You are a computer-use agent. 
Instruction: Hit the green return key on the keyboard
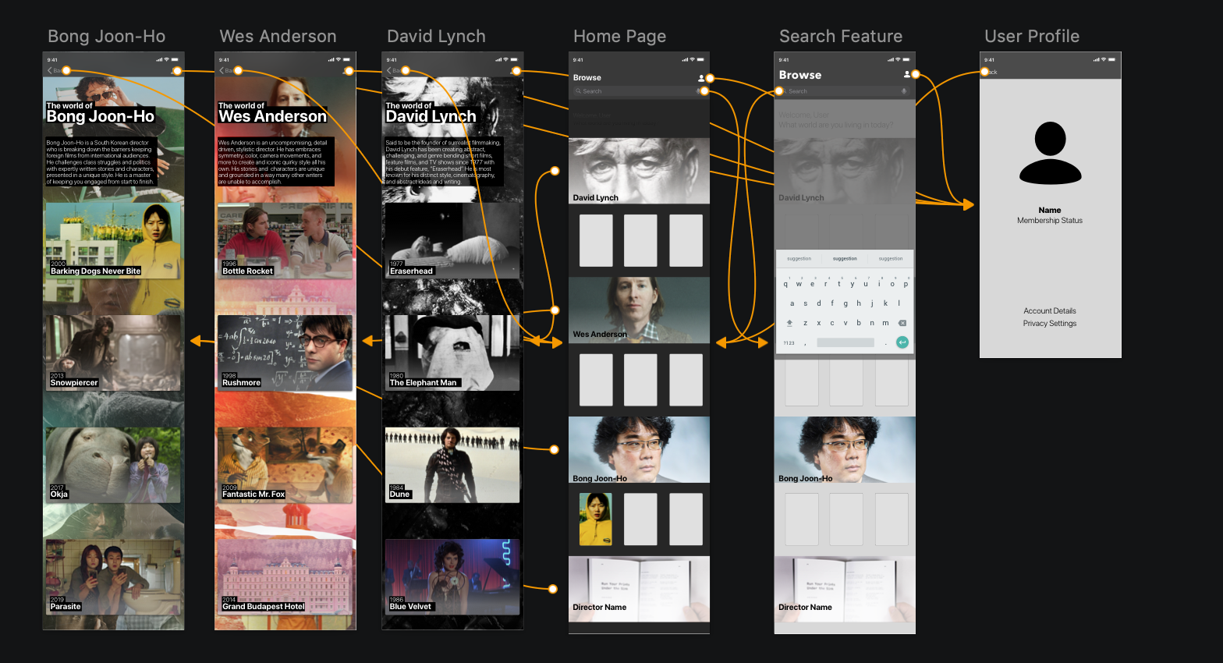click(x=902, y=342)
